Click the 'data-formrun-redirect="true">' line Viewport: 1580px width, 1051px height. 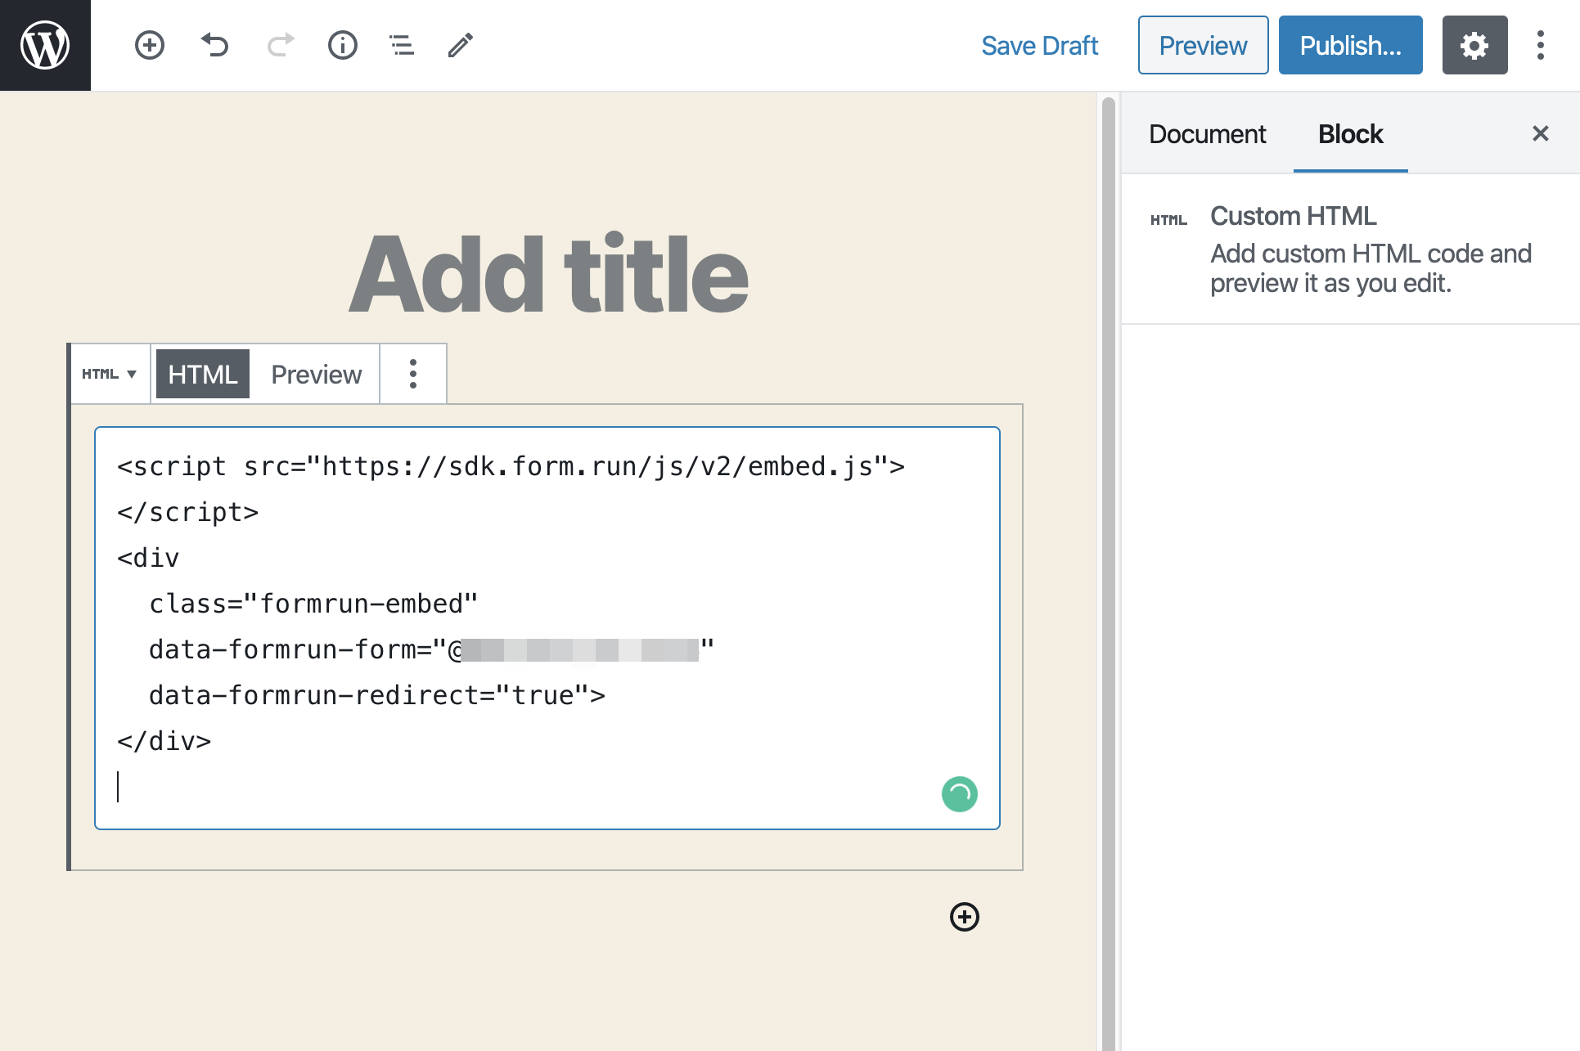[x=376, y=695]
